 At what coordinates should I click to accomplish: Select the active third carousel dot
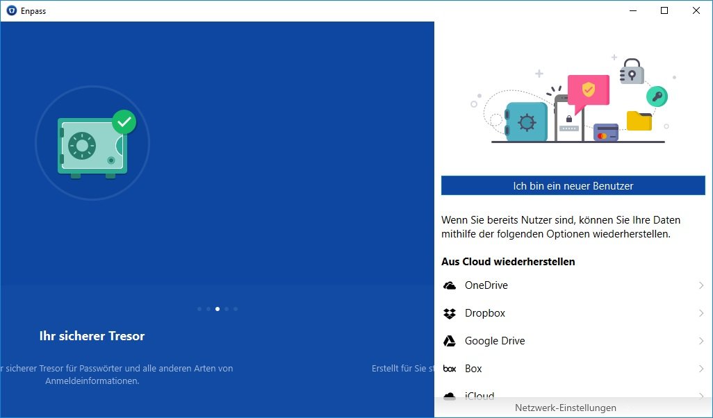click(218, 309)
